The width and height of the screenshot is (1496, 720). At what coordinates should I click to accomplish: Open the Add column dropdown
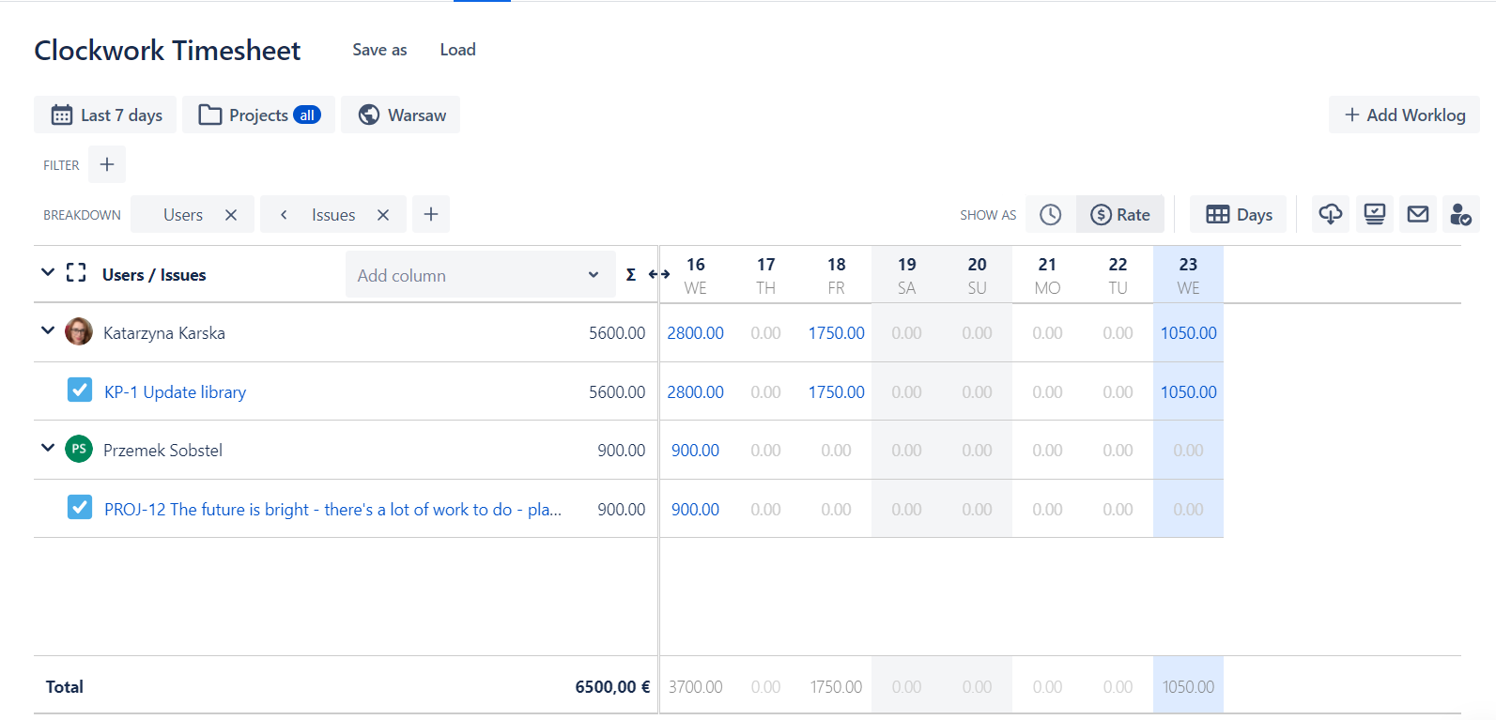[x=479, y=275]
